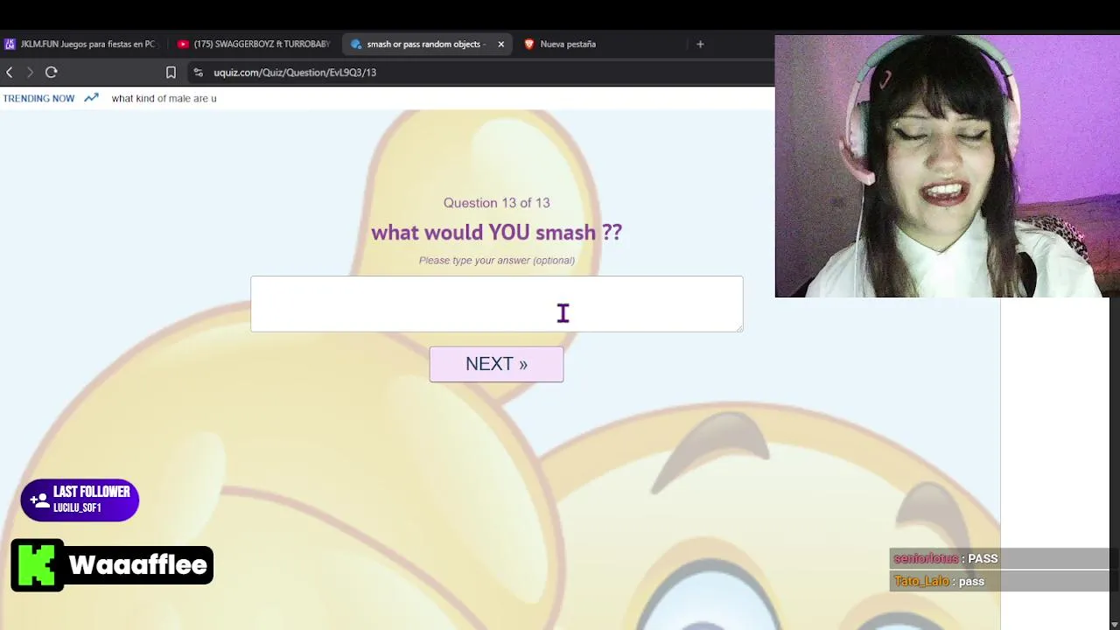Open trending quiz 'what kind of male are u'
This screenshot has height=630, width=1120.
click(x=164, y=98)
